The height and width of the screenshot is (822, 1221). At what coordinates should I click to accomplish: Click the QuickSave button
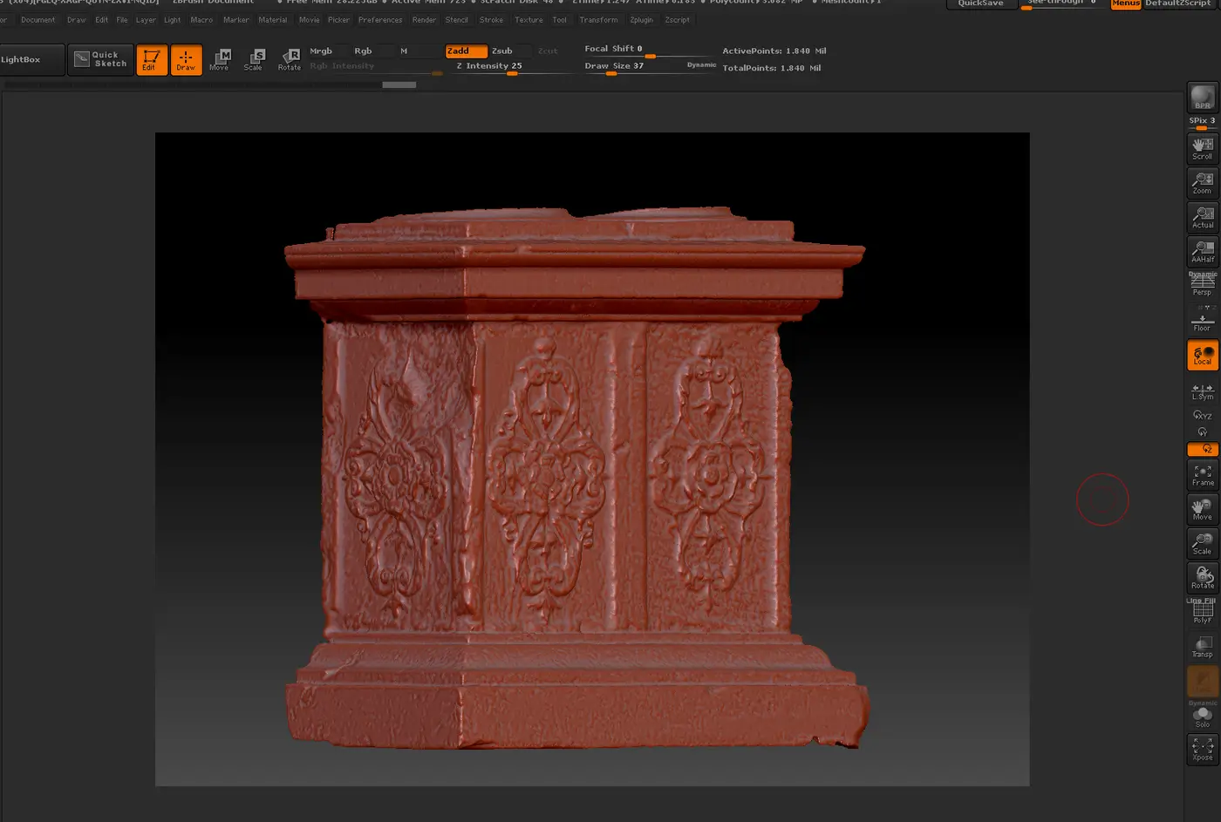(980, 3)
